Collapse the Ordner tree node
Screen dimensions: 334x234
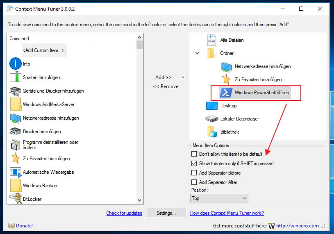(197, 53)
